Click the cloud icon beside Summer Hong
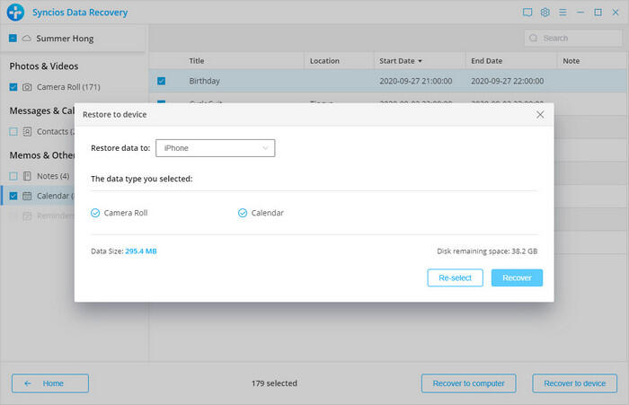The width and height of the screenshot is (629, 405). click(27, 39)
